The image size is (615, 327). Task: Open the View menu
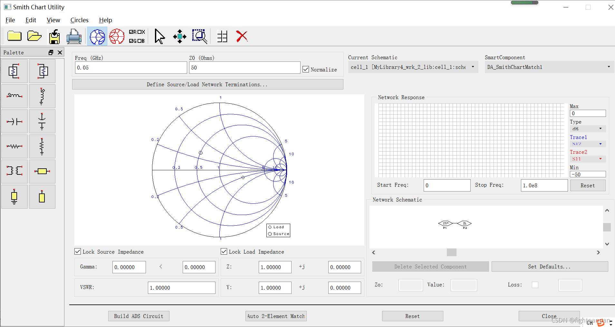coord(53,20)
